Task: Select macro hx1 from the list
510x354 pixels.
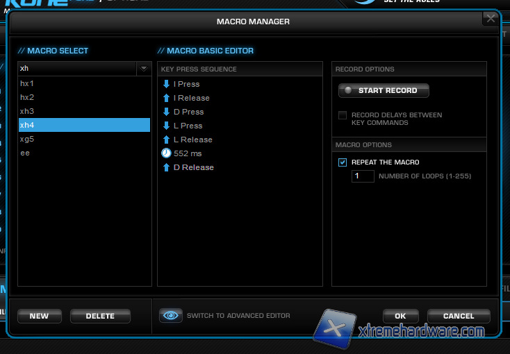Action: [28, 83]
